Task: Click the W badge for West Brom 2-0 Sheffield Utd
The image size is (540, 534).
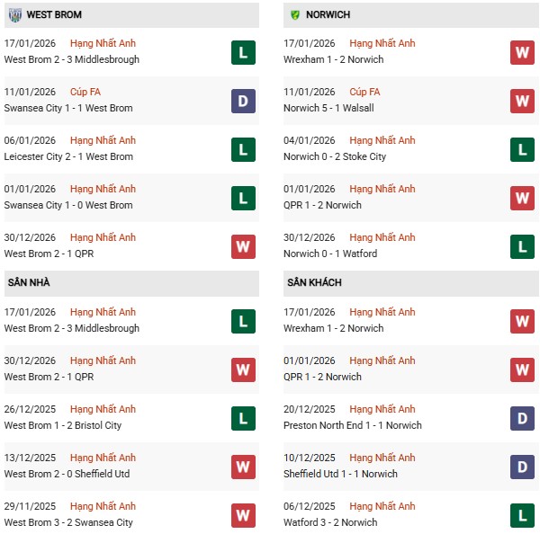Action: pos(243,467)
